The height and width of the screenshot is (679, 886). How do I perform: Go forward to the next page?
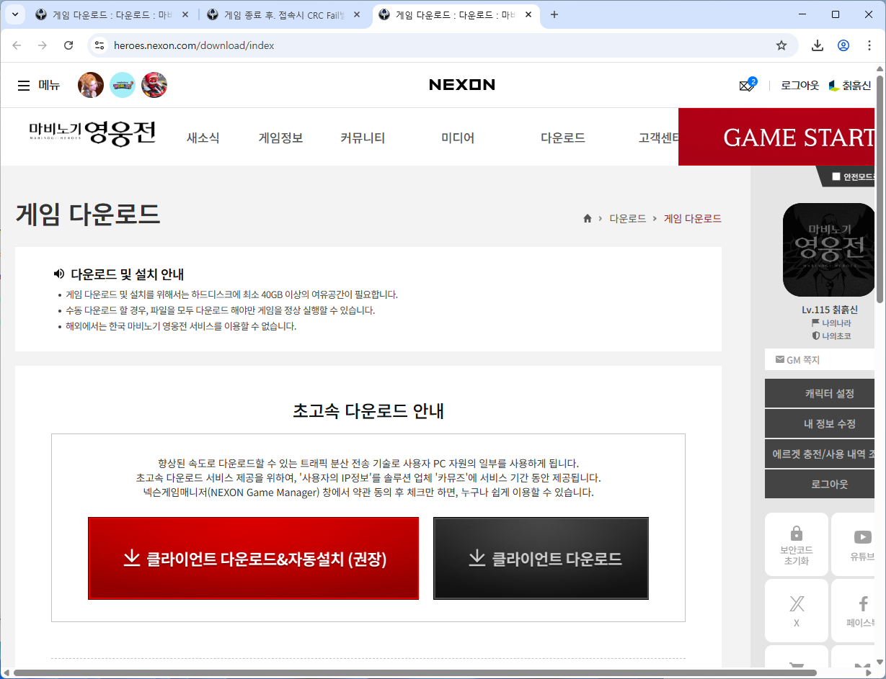pos(43,45)
